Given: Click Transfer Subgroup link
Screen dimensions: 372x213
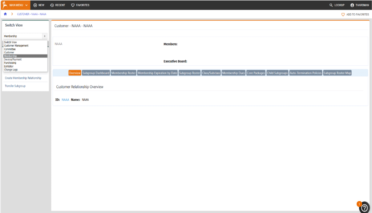Looking at the screenshot, I should pos(15,86).
